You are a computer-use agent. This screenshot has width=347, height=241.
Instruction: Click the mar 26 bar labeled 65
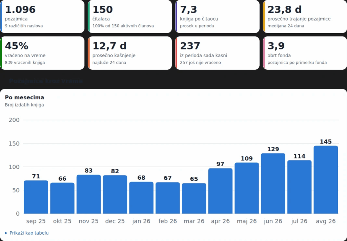pos(194,198)
